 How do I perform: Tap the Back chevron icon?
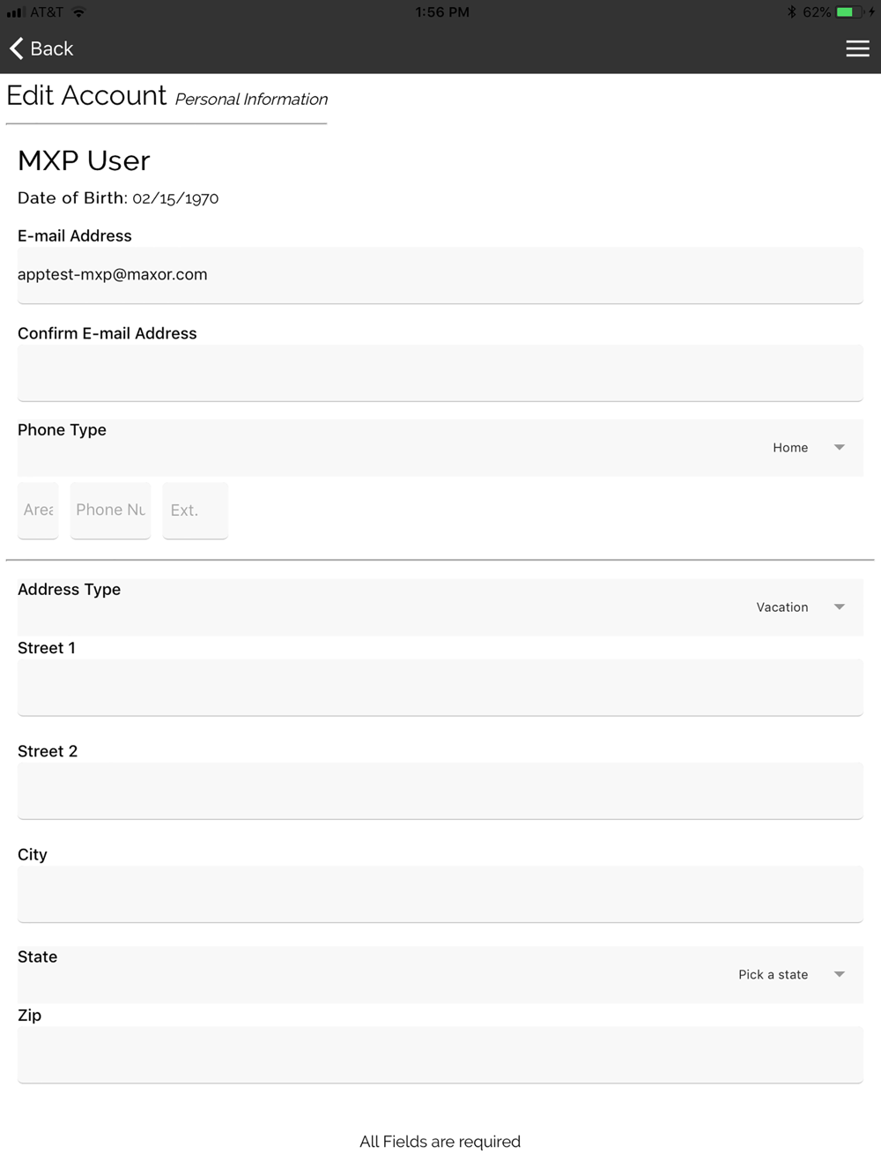[17, 48]
